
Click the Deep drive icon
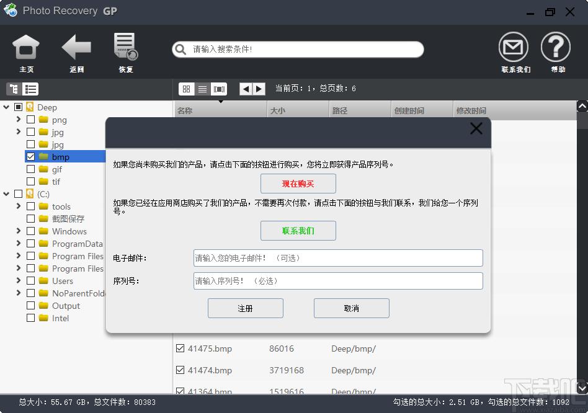click(30, 107)
